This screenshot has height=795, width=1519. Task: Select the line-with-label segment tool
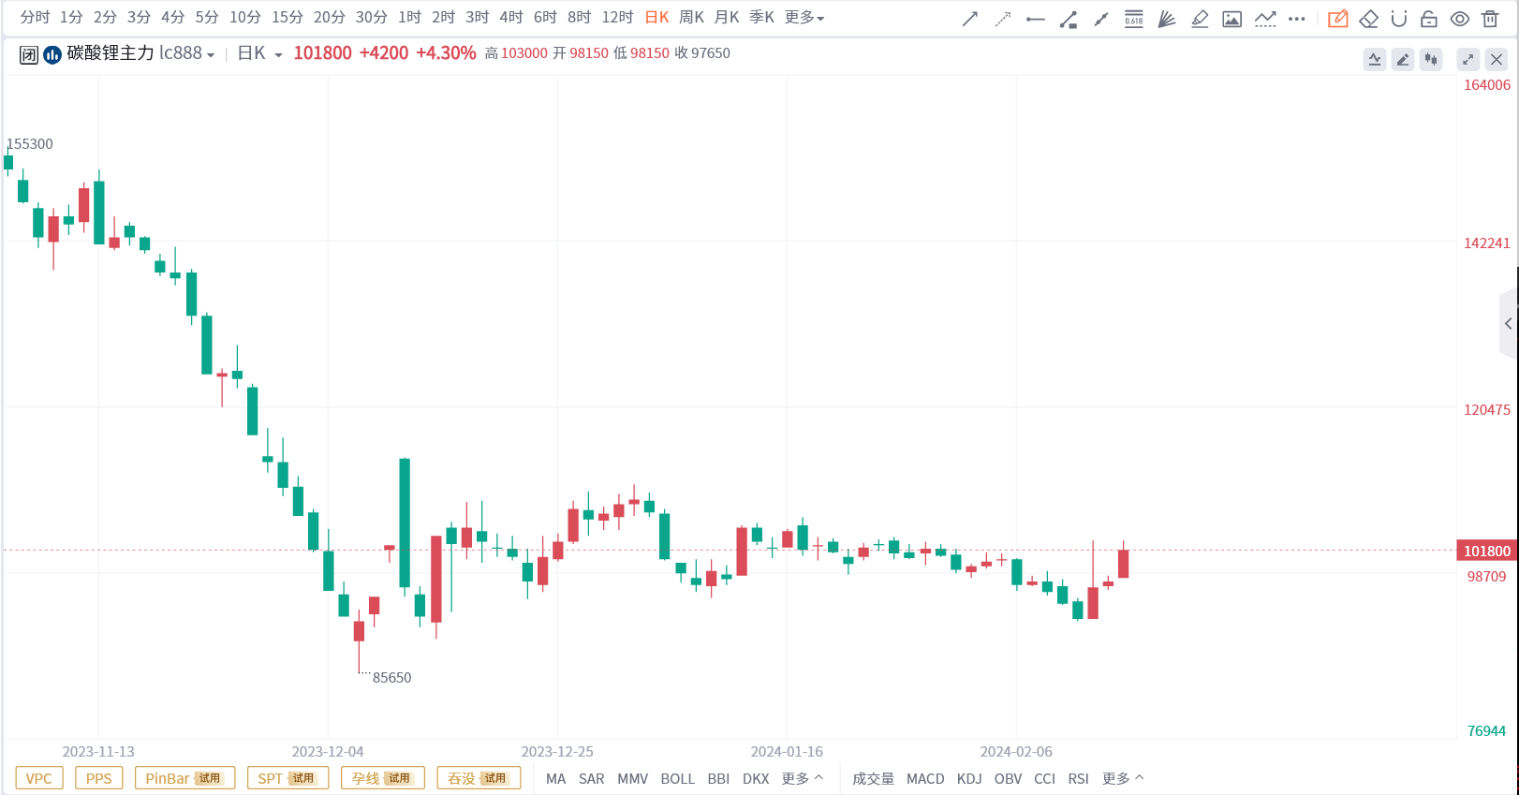pos(1069,19)
